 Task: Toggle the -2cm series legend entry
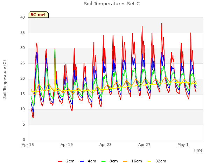(66, 161)
